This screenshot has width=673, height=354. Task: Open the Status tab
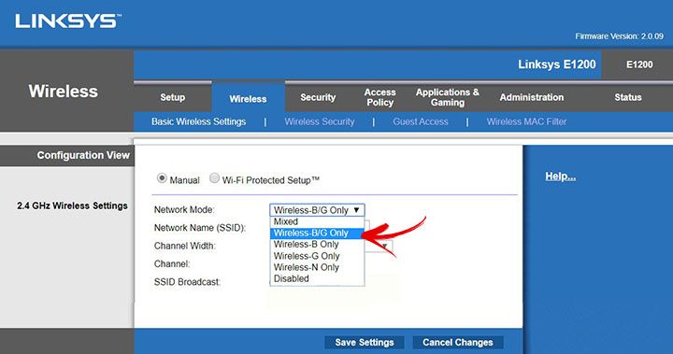(x=627, y=97)
